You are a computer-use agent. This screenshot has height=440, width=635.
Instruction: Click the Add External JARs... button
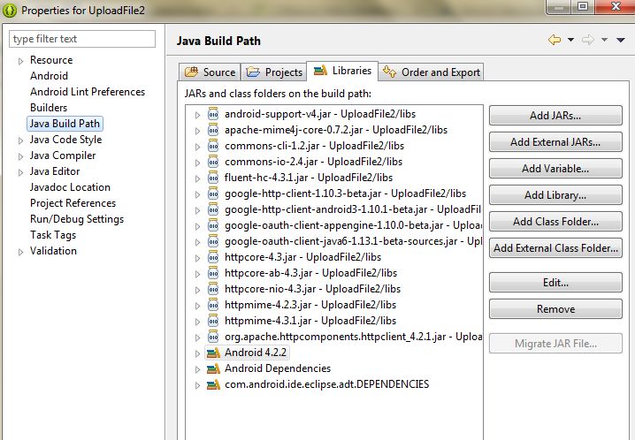[555, 142]
